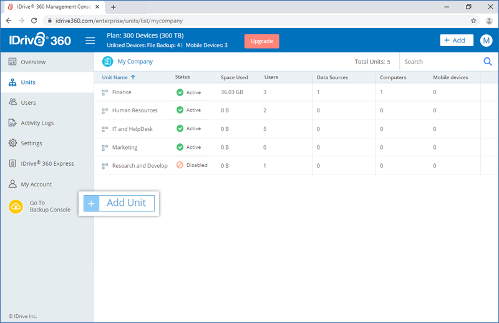499x323 pixels.
Task: Click the Human Resources unit grid icon
Action: click(105, 111)
